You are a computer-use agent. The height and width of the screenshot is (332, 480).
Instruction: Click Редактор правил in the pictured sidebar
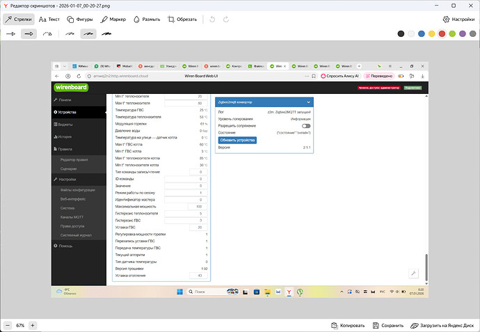click(74, 159)
